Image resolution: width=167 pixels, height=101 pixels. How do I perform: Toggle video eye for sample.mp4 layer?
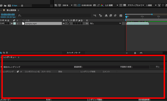(1, 23)
